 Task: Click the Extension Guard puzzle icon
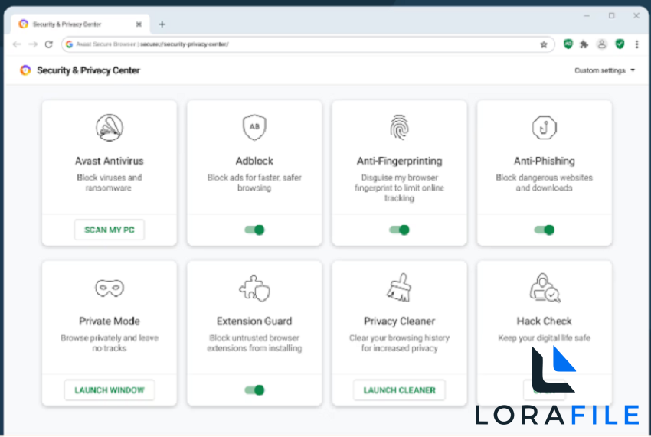point(254,288)
